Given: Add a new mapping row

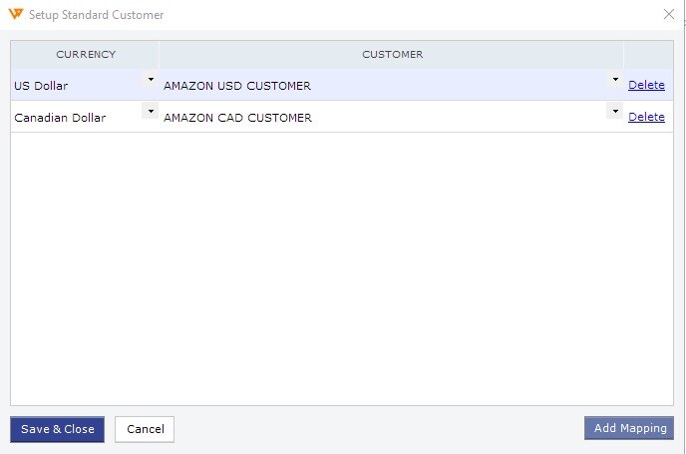Looking at the screenshot, I should pos(629,428).
